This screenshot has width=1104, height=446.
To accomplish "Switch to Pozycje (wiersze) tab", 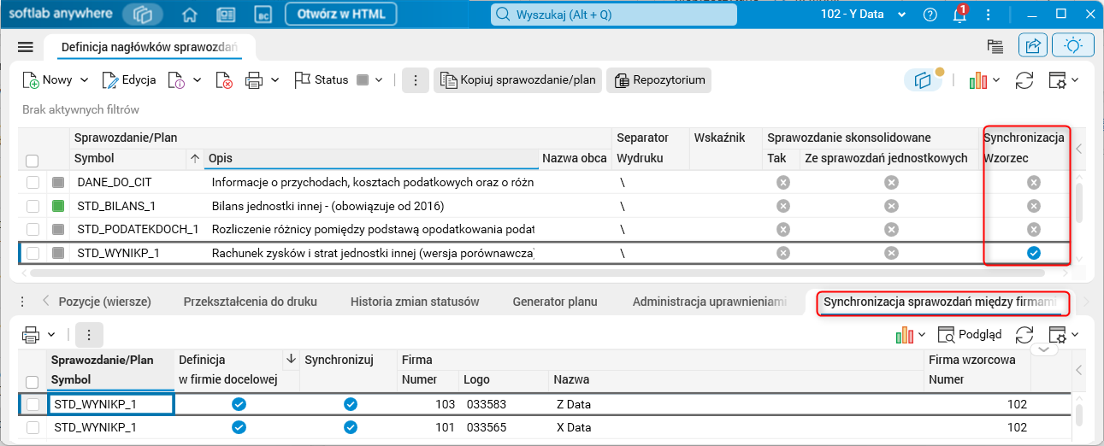I will click(105, 302).
